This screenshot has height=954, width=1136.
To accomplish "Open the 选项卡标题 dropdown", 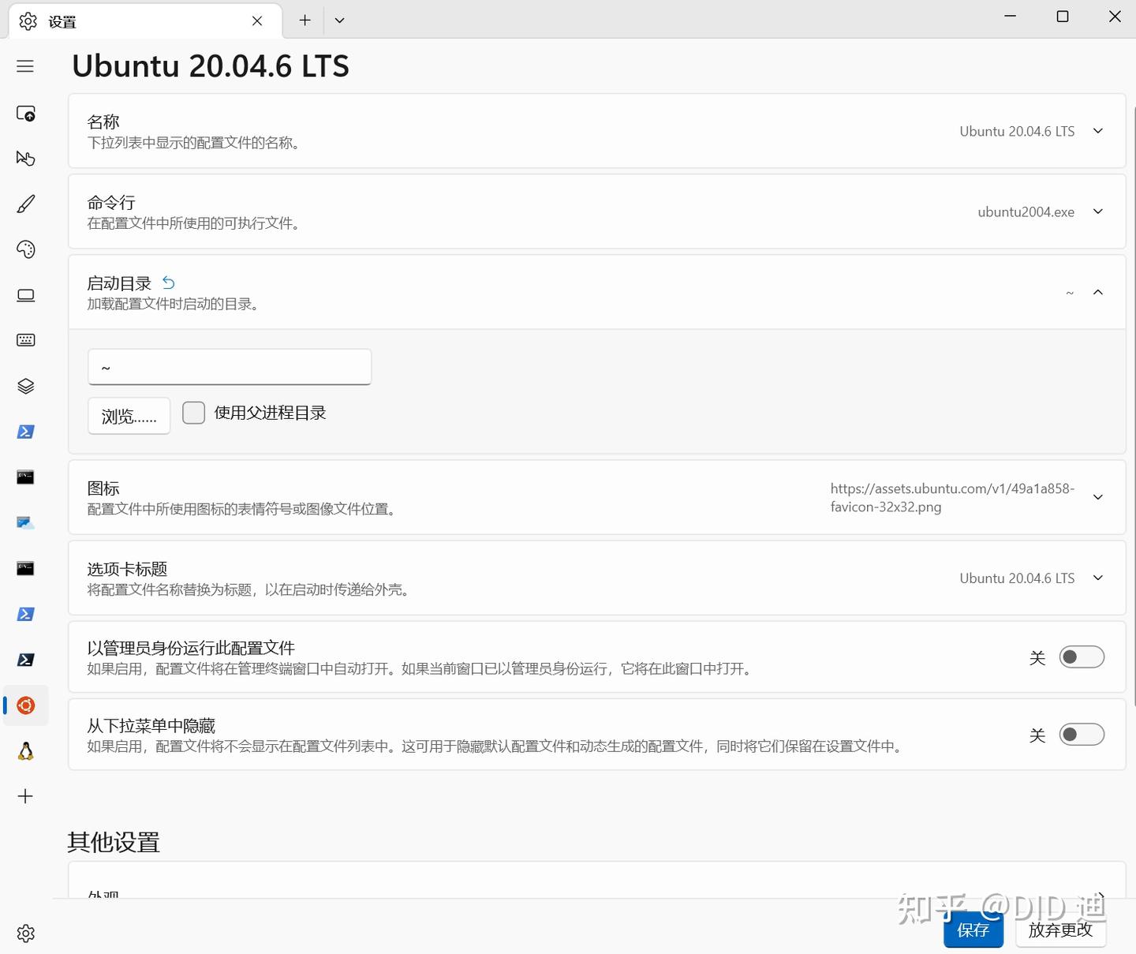I will [1098, 578].
